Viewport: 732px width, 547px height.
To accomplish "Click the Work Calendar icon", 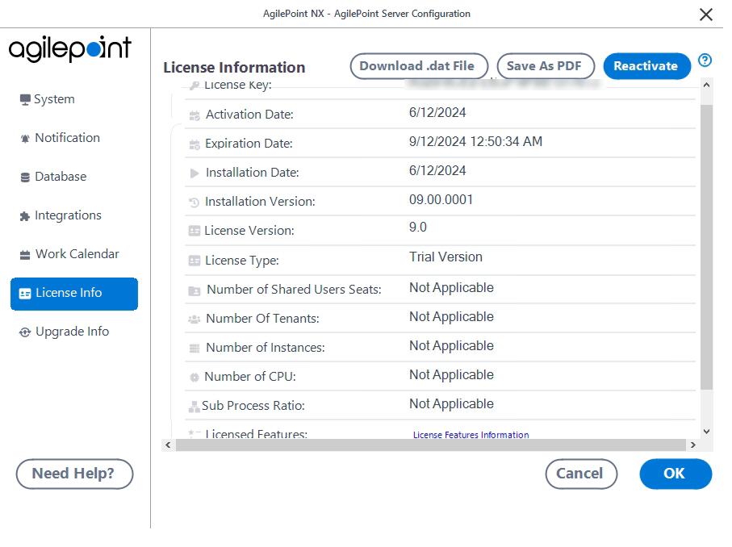I will pos(25,255).
